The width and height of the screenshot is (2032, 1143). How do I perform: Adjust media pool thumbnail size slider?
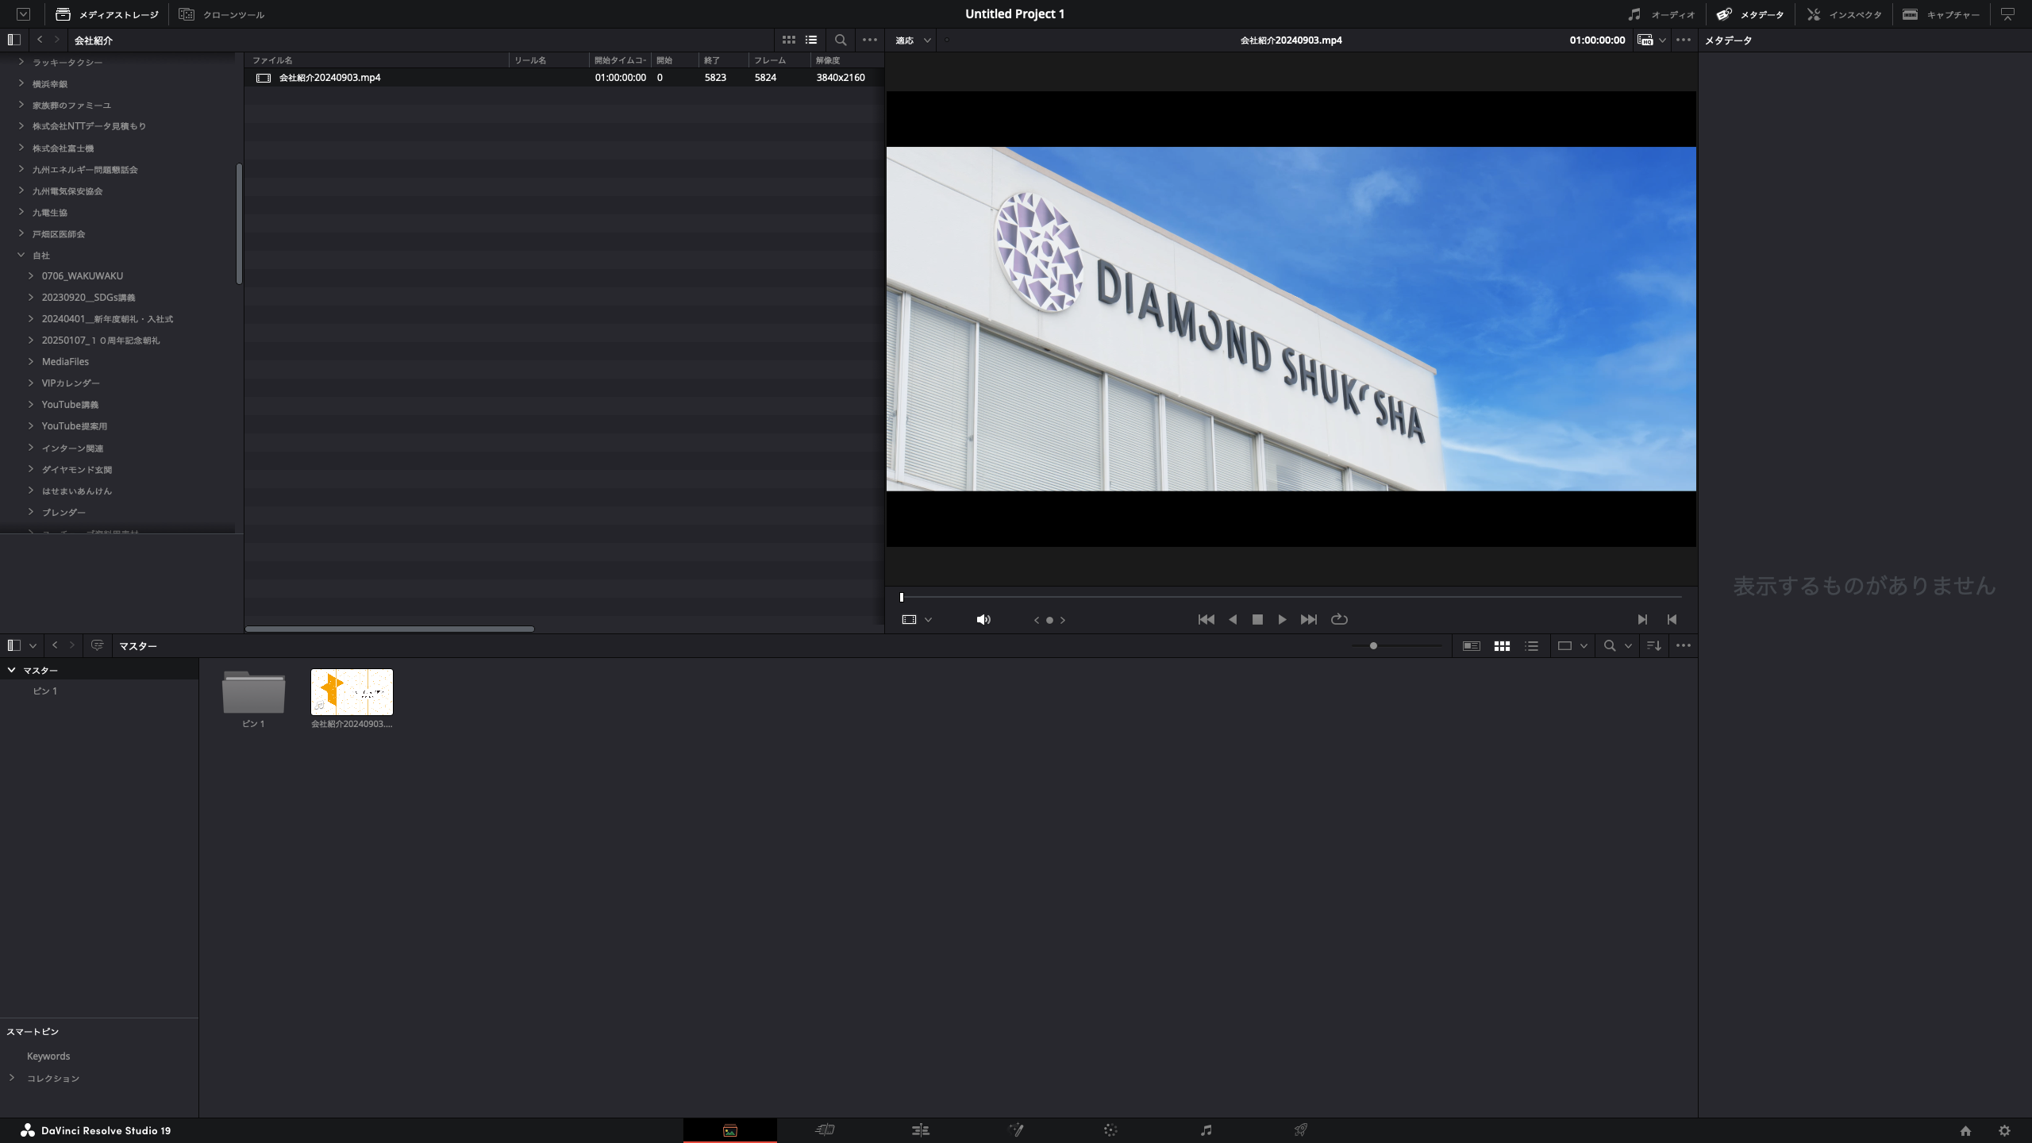1373,646
